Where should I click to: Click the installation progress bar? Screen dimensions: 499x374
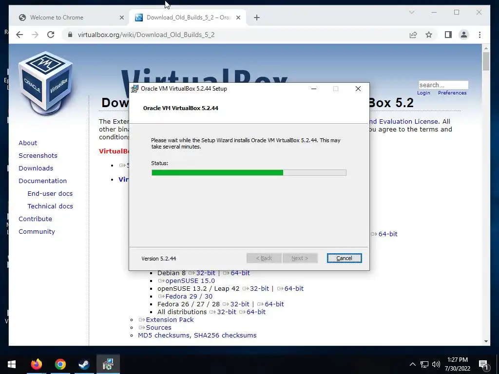249,173
